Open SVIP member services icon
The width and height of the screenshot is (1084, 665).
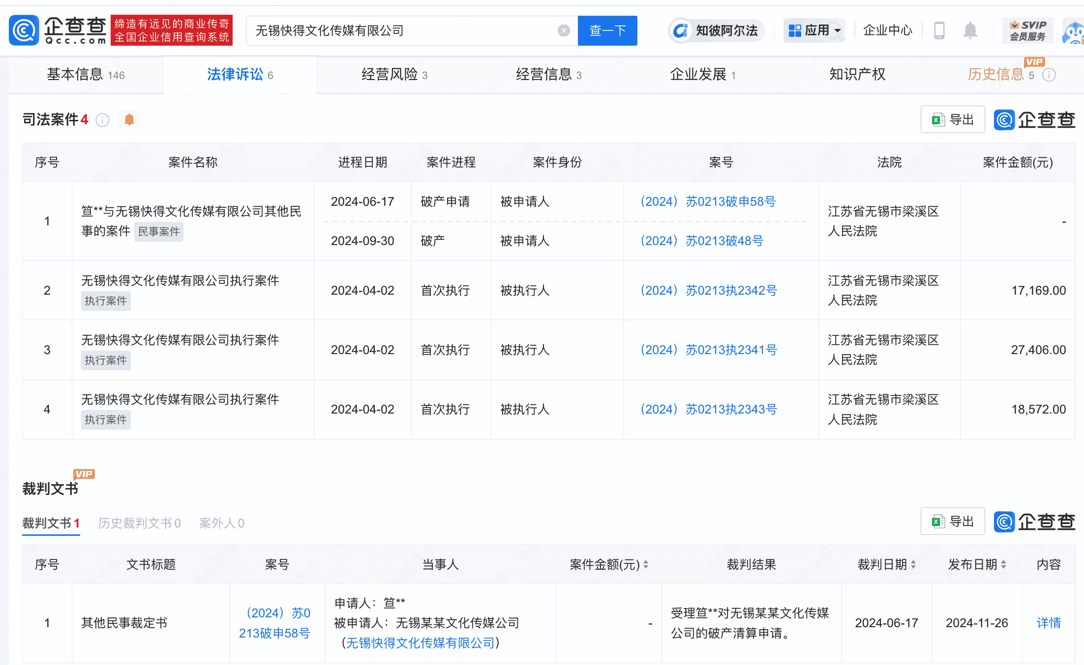point(1027,30)
